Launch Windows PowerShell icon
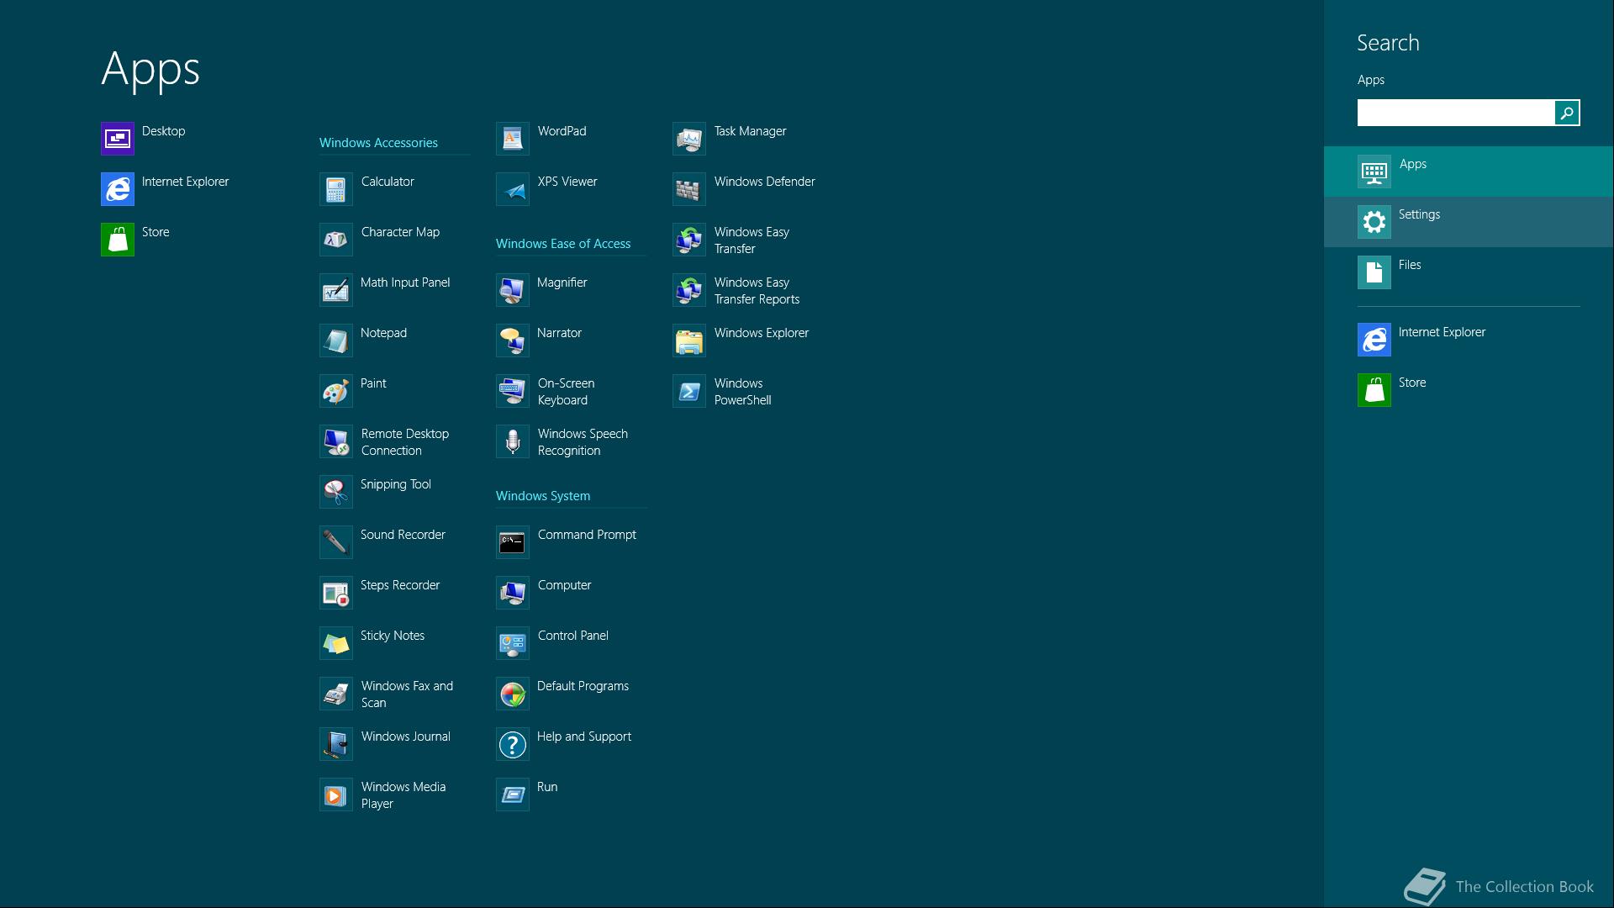Viewport: 1614px width, 908px height. click(x=689, y=391)
